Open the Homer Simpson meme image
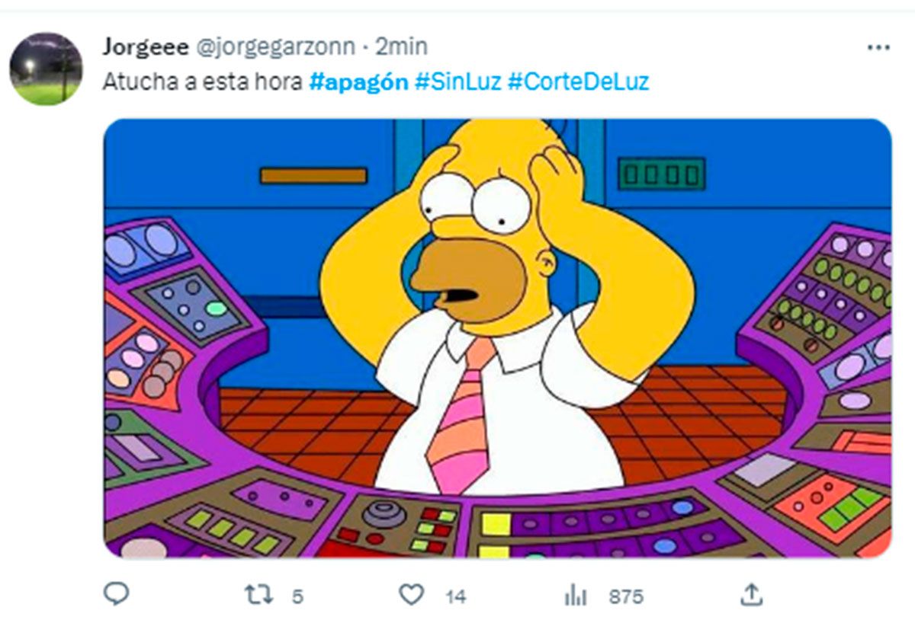The height and width of the screenshot is (623, 915). [497, 338]
